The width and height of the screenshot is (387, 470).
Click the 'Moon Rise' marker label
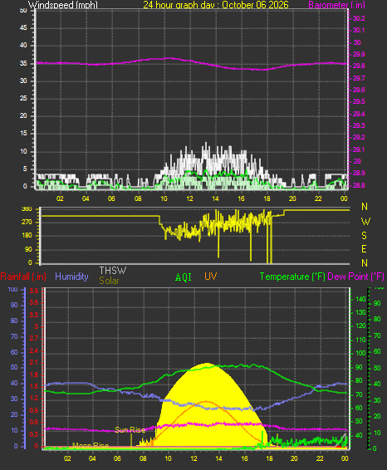click(91, 445)
